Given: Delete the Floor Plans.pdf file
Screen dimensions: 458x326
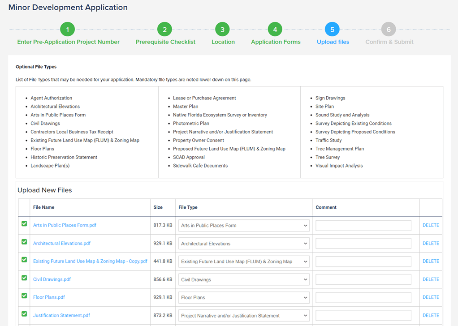Looking at the screenshot, I should 431,297.
